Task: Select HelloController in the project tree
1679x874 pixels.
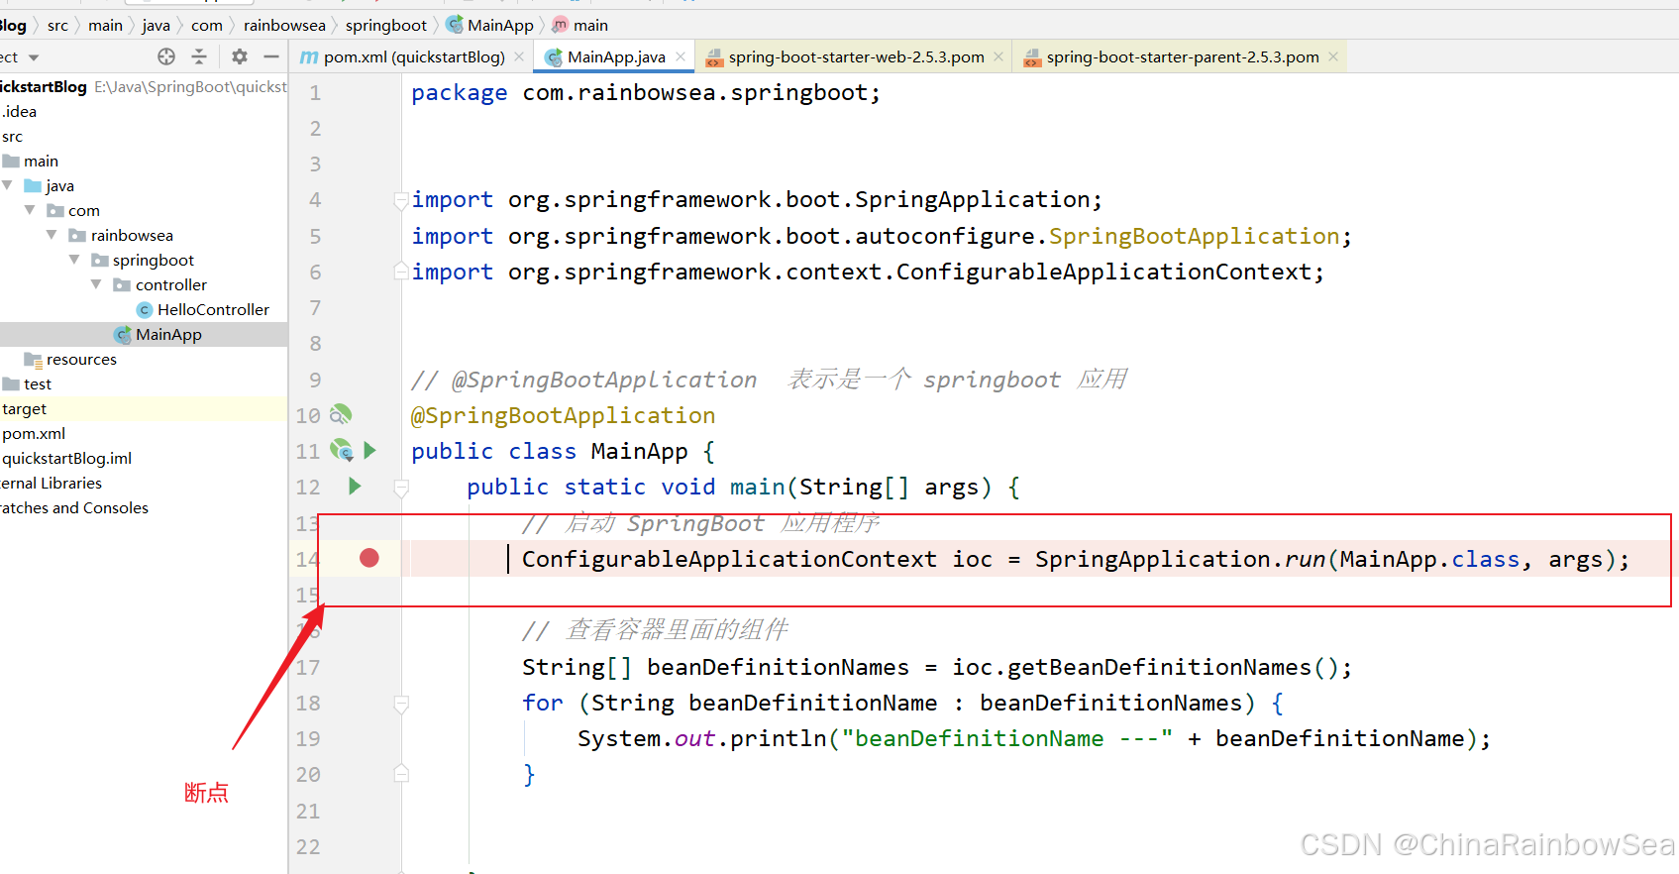Action: pyautogui.click(x=212, y=309)
